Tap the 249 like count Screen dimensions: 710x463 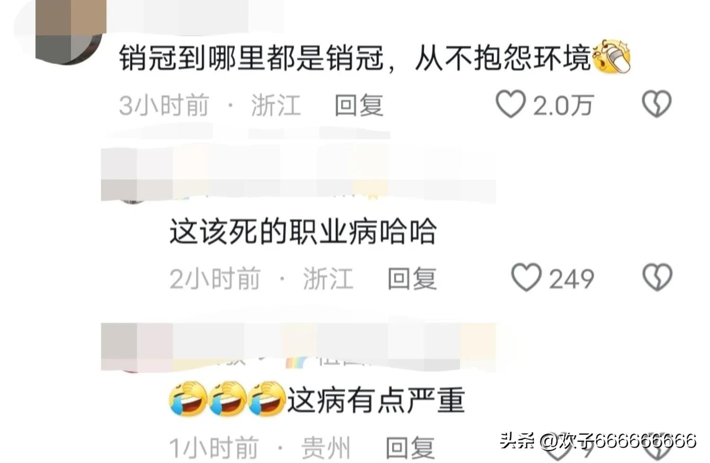571,279
